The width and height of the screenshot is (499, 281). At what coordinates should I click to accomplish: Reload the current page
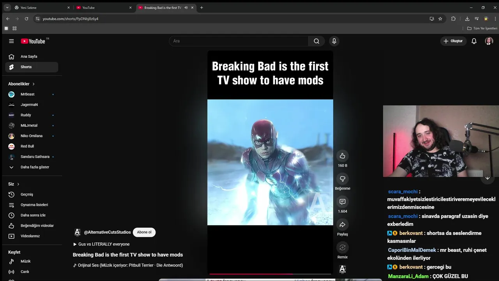tap(27, 18)
